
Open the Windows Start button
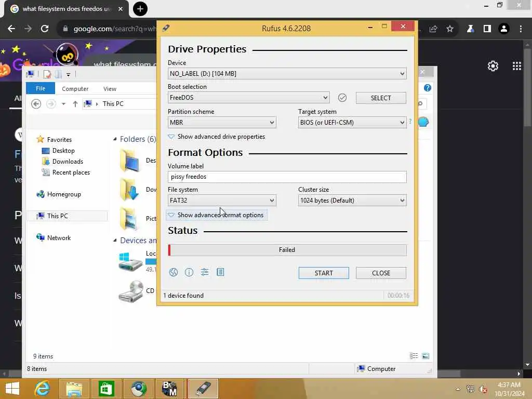click(12, 389)
